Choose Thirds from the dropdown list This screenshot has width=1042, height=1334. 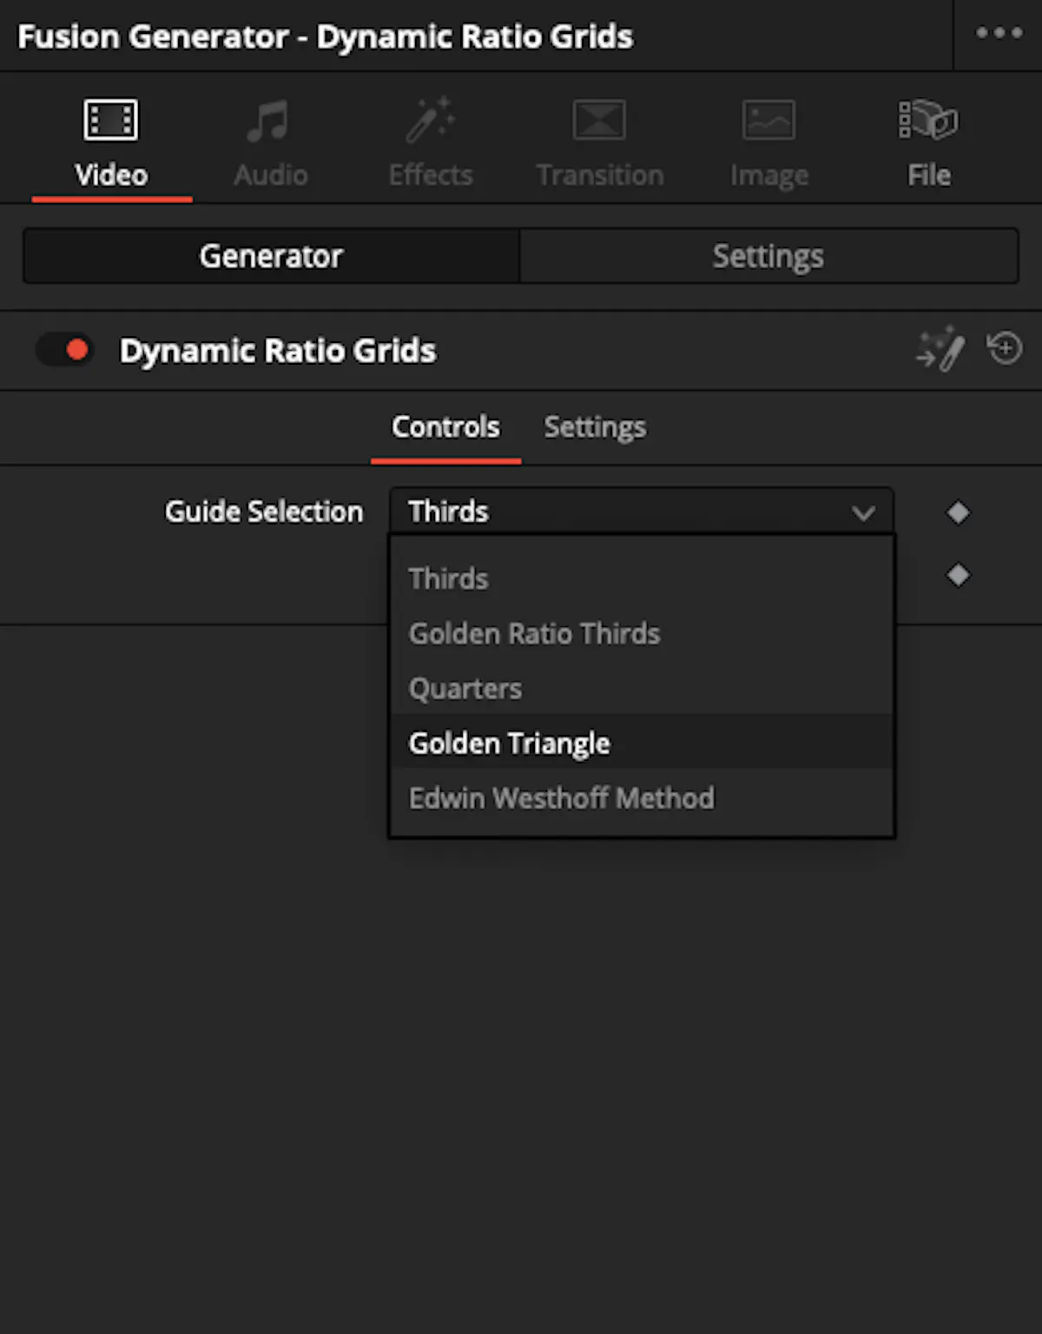(x=642, y=578)
